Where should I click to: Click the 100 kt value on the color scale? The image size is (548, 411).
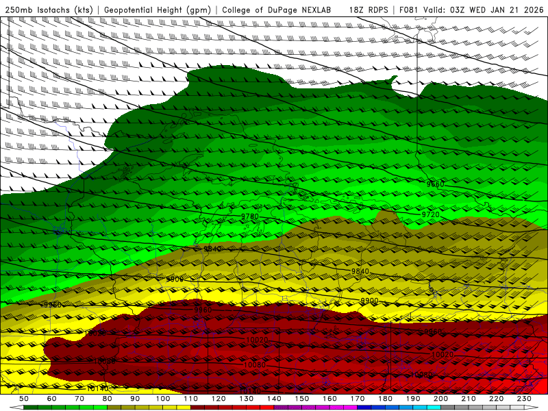[163, 399]
